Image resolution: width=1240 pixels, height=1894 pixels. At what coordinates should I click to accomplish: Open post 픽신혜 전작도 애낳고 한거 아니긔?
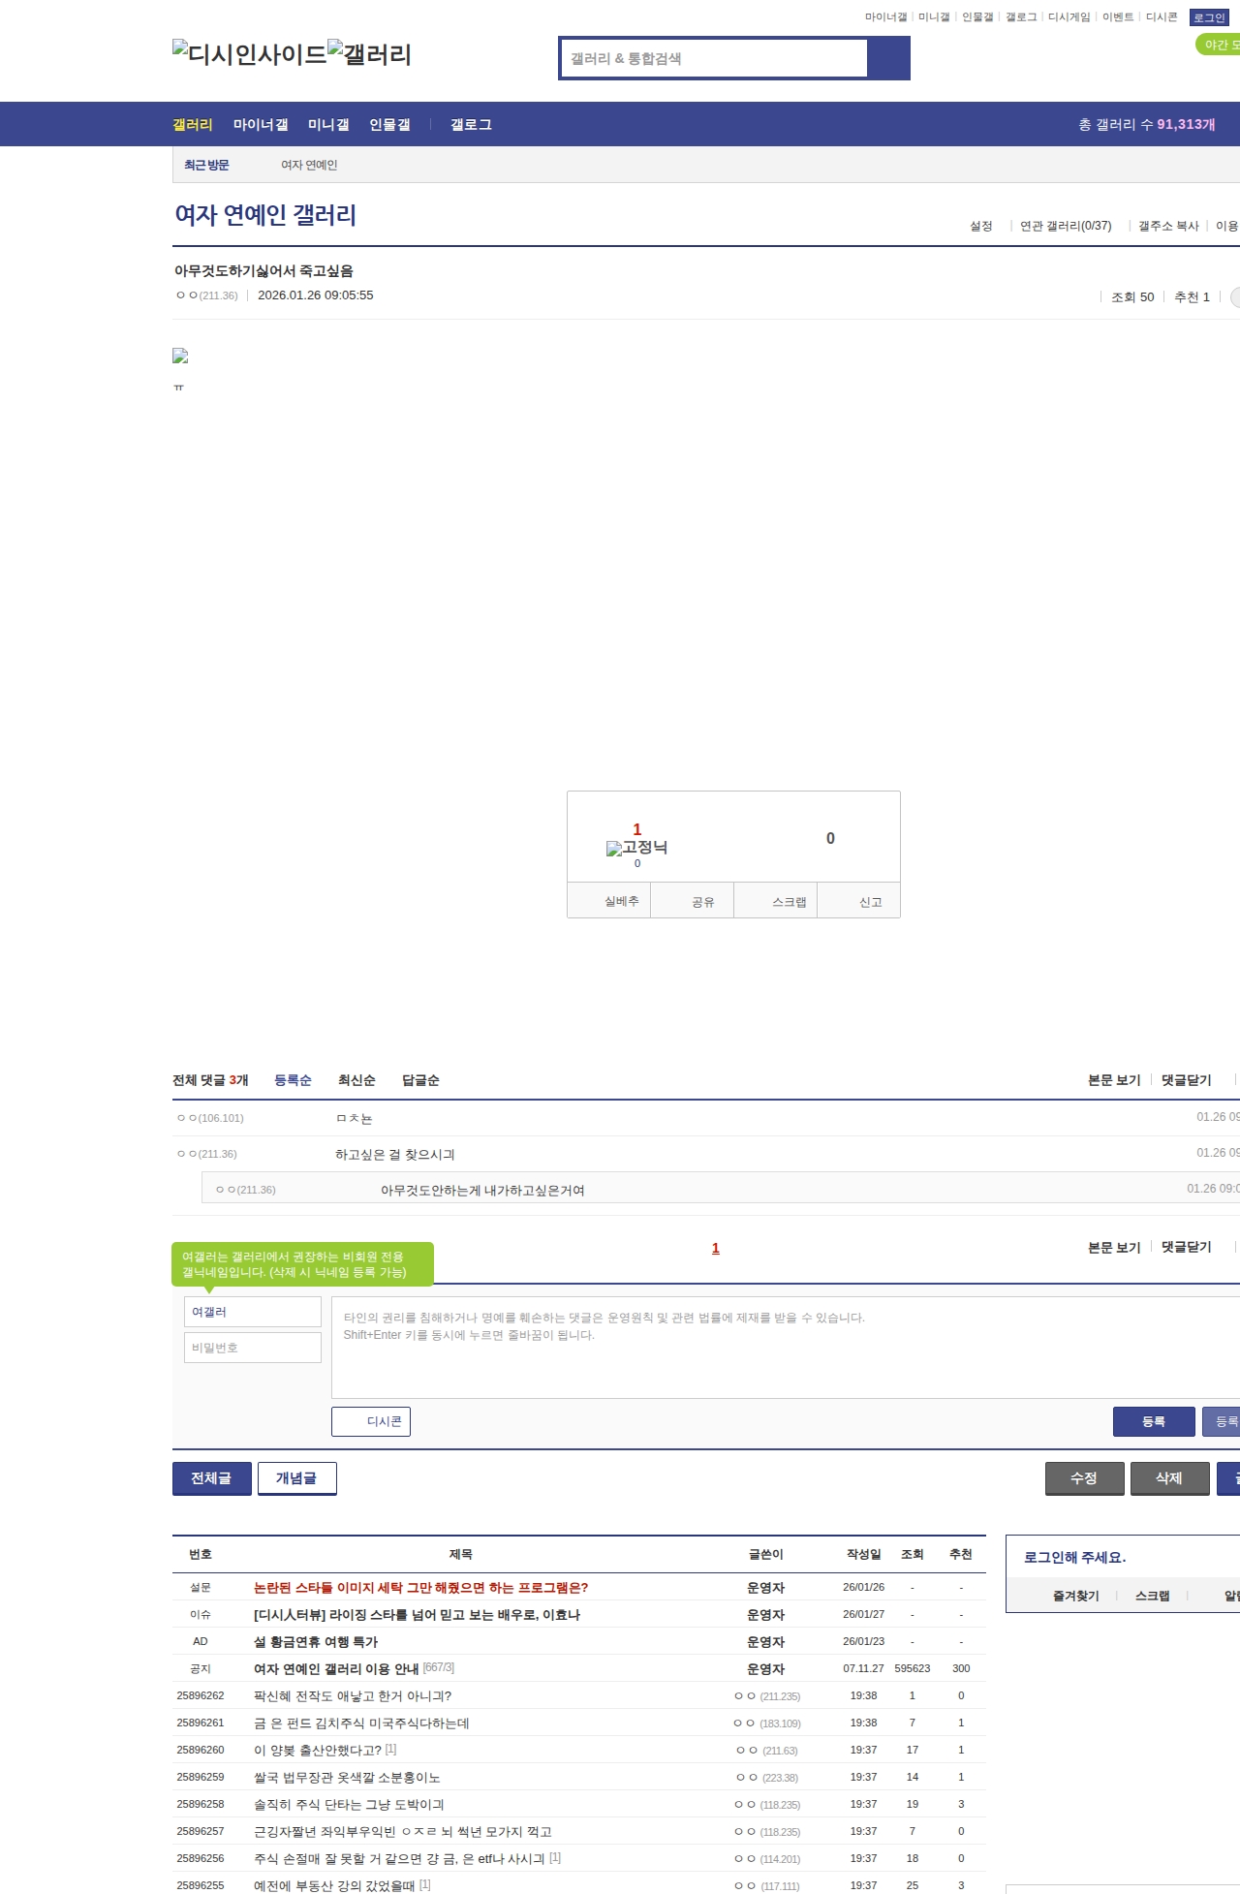coord(353,1696)
